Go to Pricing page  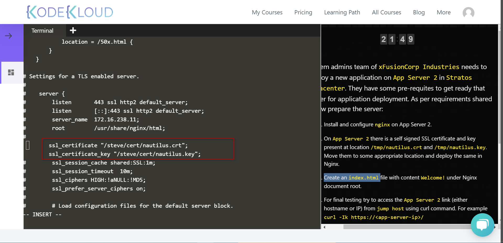pyautogui.click(x=303, y=12)
